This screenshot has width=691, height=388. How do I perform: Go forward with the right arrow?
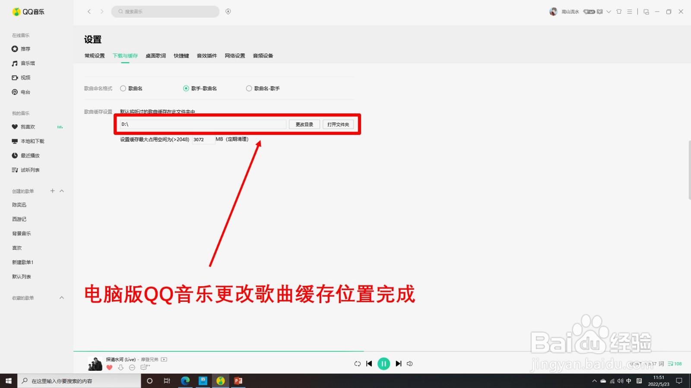(x=102, y=12)
